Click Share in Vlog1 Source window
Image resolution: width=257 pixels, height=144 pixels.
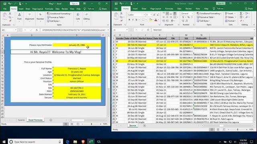(x=249, y=9)
